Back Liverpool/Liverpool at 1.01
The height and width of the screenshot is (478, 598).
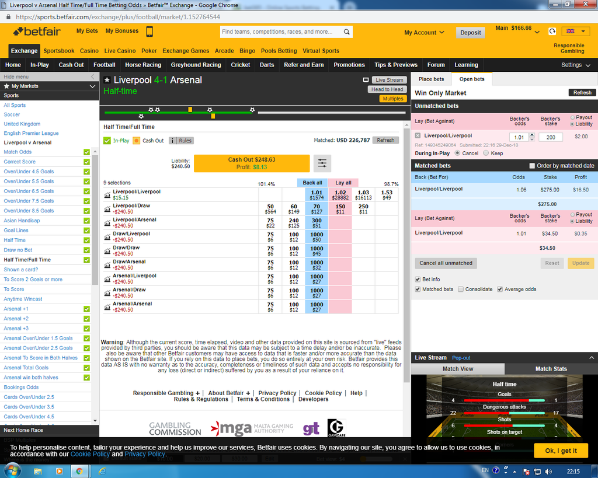tap(317, 195)
